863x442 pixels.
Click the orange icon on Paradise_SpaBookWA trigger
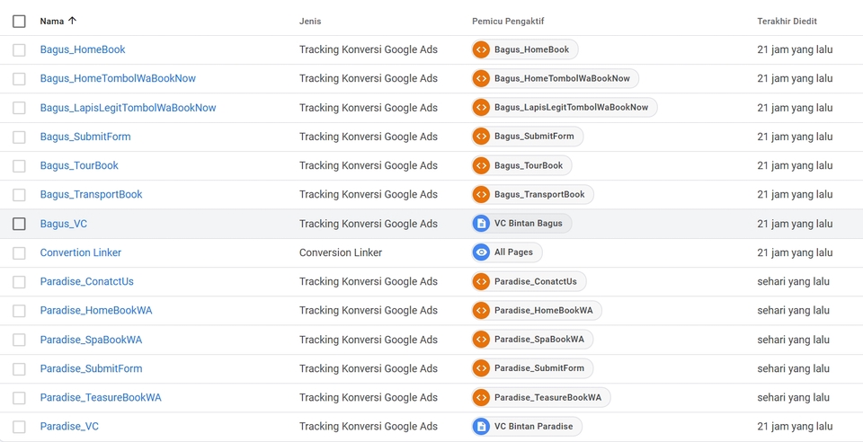coord(481,340)
